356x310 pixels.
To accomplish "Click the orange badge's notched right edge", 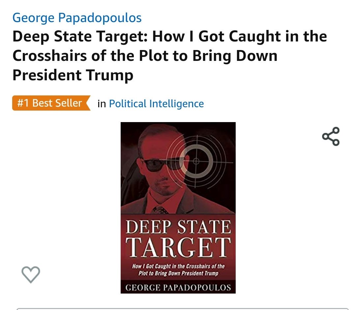I will coord(88,103).
